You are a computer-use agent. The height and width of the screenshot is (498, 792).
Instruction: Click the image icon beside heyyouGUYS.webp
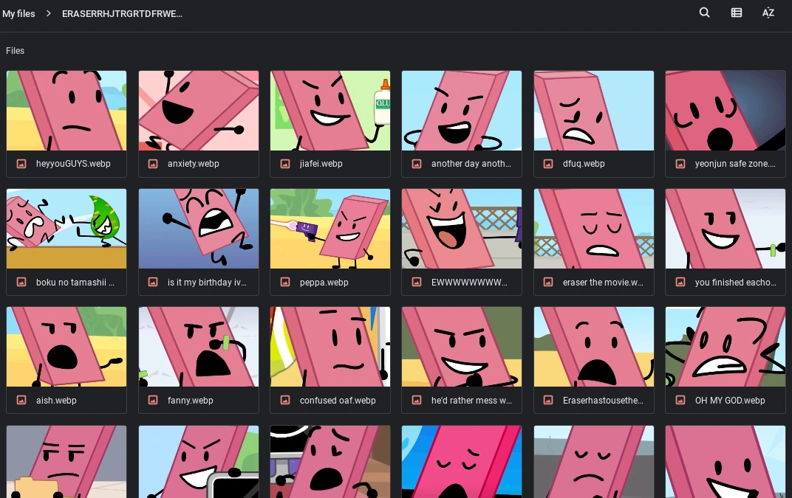click(x=21, y=164)
